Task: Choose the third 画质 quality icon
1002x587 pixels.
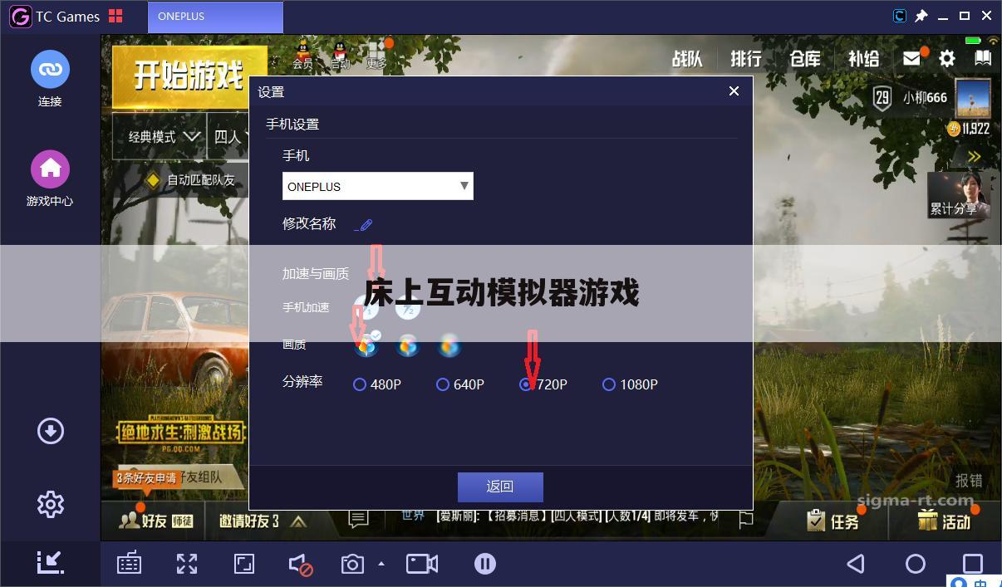Action: pyautogui.click(x=449, y=345)
